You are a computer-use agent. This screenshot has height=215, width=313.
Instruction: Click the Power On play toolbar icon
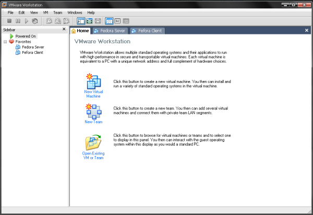pos(27,21)
